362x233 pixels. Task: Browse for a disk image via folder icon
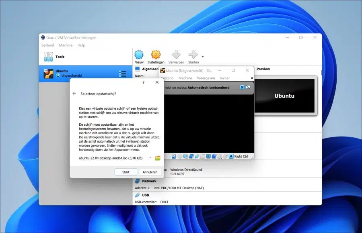158,158
